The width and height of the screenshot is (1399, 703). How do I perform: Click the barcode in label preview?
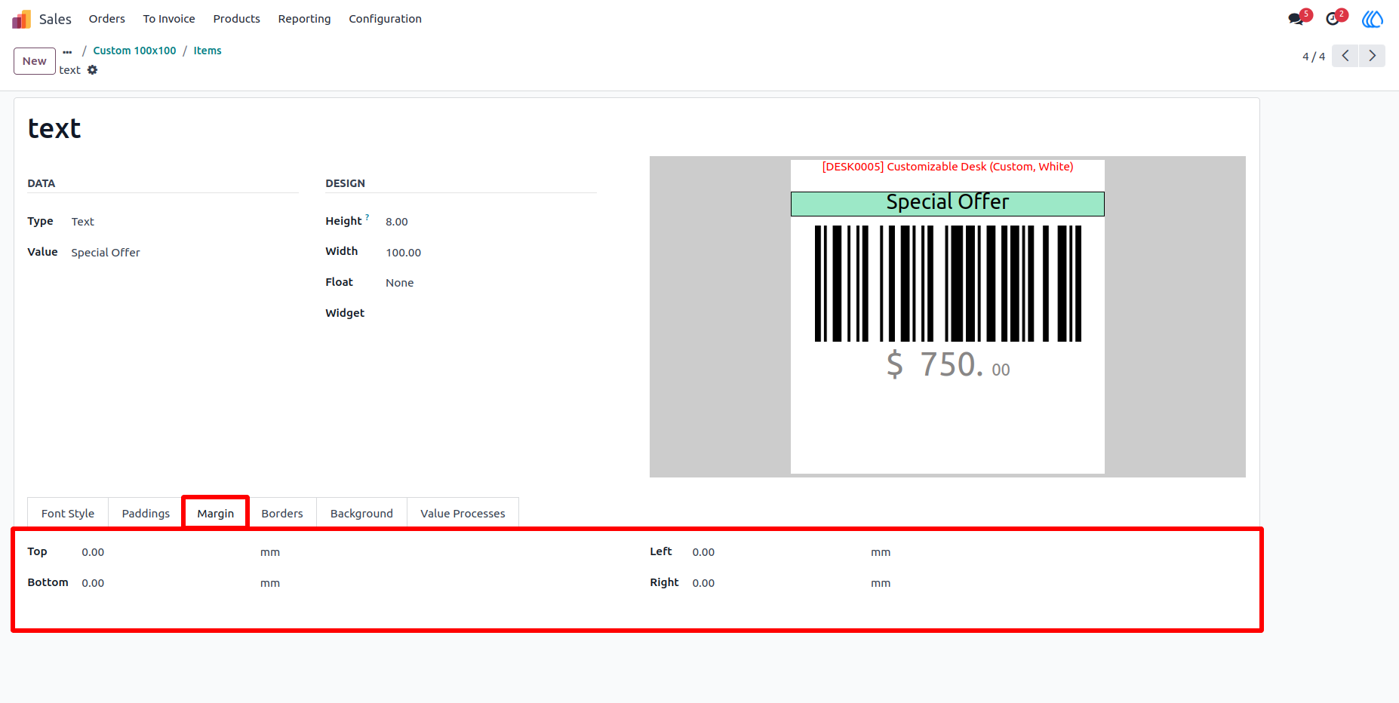(948, 284)
